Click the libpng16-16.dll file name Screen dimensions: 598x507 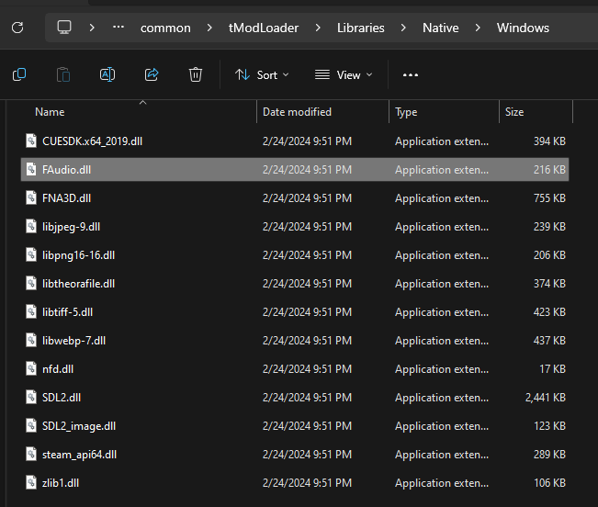pos(78,255)
